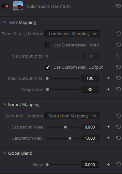Reset the Max. Output (nits) value

pos(118,78)
